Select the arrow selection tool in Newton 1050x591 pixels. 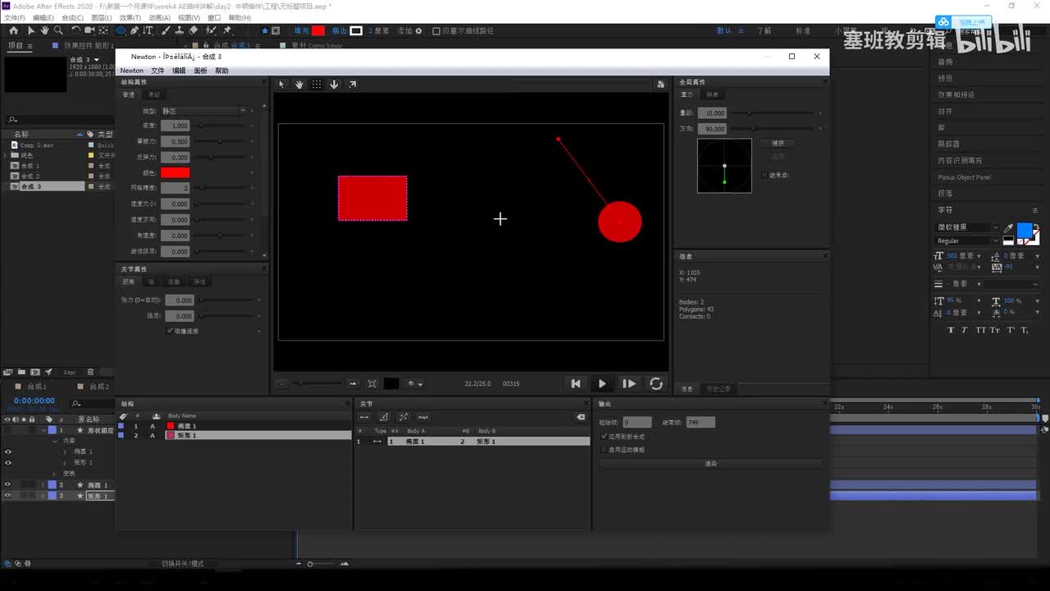(281, 85)
